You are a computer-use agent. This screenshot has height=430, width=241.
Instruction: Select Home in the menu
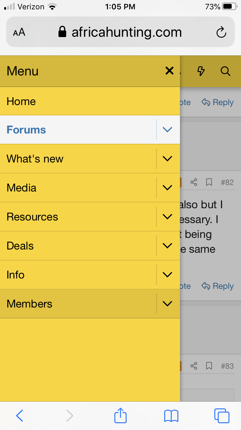click(90, 101)
